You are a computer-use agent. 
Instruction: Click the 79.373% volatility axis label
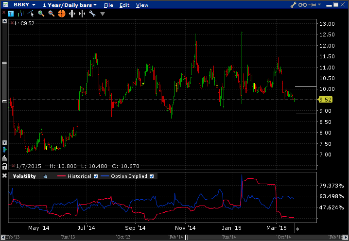pos(332,186)
